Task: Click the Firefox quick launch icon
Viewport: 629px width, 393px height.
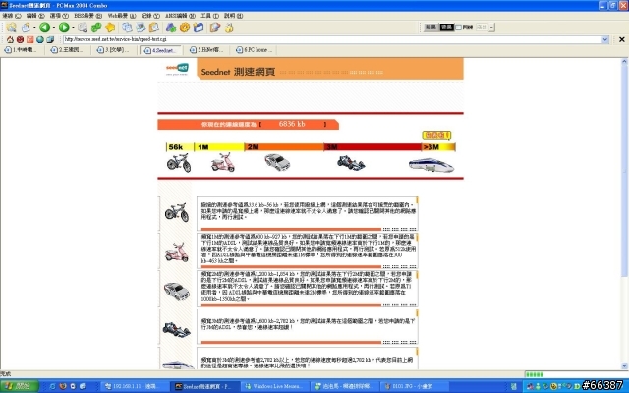Action: [x=63, y=386]
